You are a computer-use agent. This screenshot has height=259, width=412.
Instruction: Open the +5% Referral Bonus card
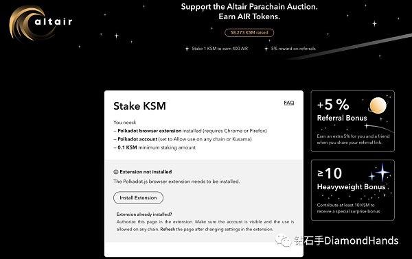(x=352, y=121)
